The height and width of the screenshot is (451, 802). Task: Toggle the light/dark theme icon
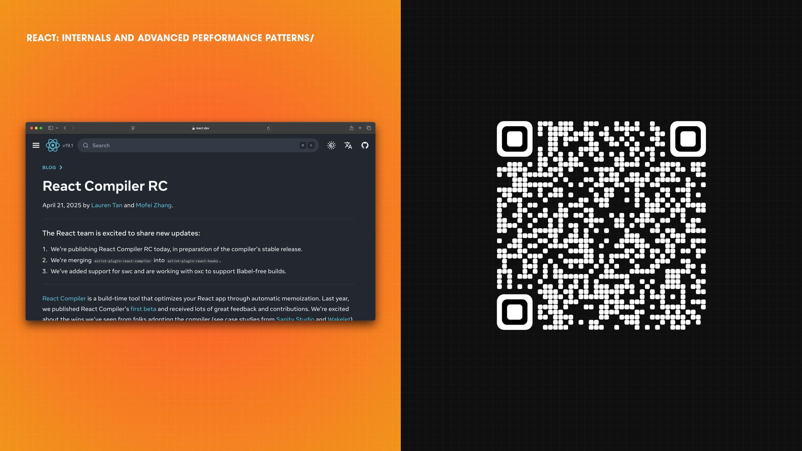point(331,145)
